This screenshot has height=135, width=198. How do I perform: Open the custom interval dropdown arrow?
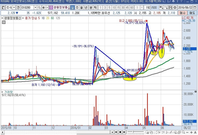pyautogui.click(x=142, y=8)
